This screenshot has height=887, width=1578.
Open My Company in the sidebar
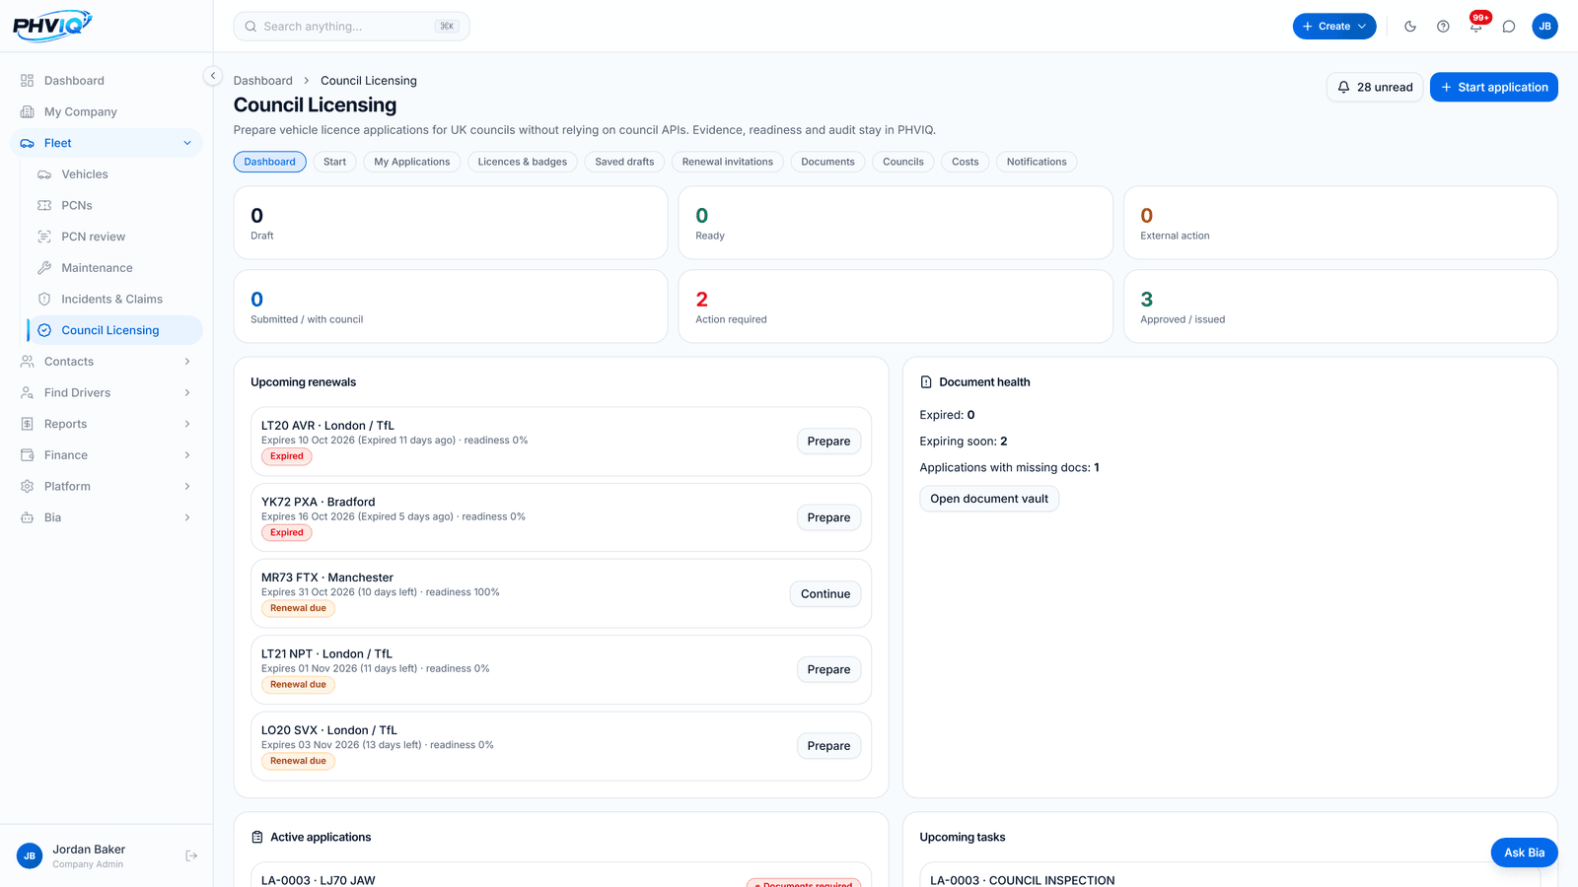tap(107, 112)
